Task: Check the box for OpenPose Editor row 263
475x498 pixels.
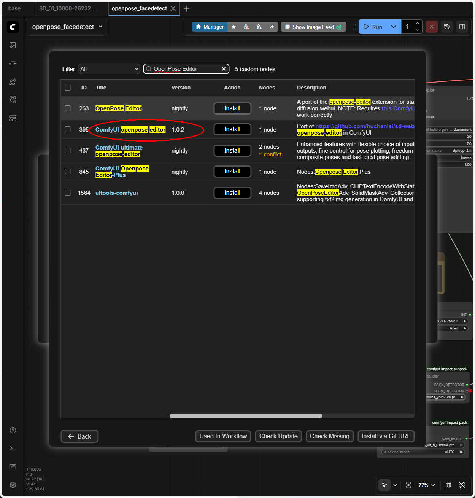Action: pyautogui.click(x=68, y=108)
